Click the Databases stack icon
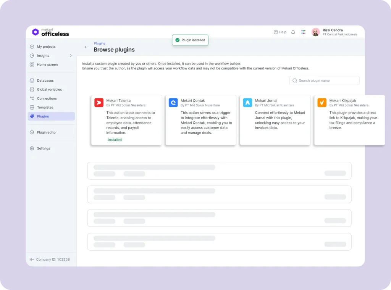The image size is (391, 290). 32,81
